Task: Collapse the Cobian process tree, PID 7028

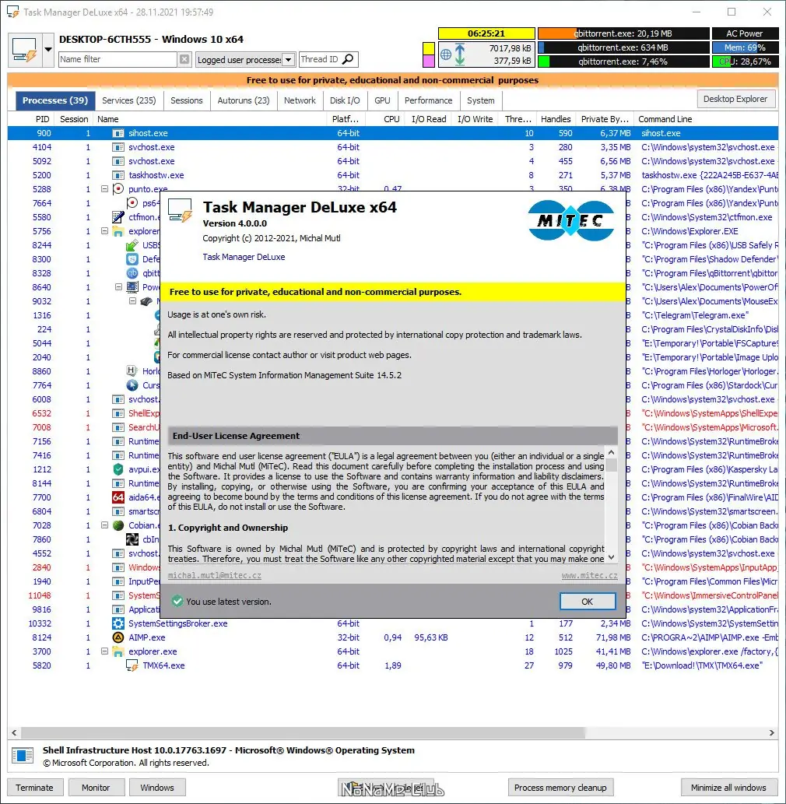Action: click(x=104, y=525)
